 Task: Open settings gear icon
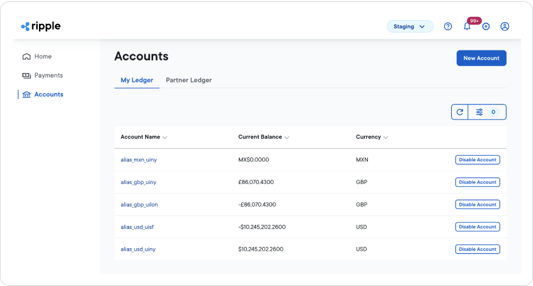click(486, 26)
